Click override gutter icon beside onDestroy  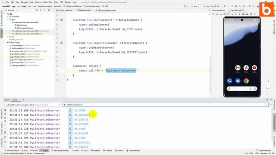[61, 43]
